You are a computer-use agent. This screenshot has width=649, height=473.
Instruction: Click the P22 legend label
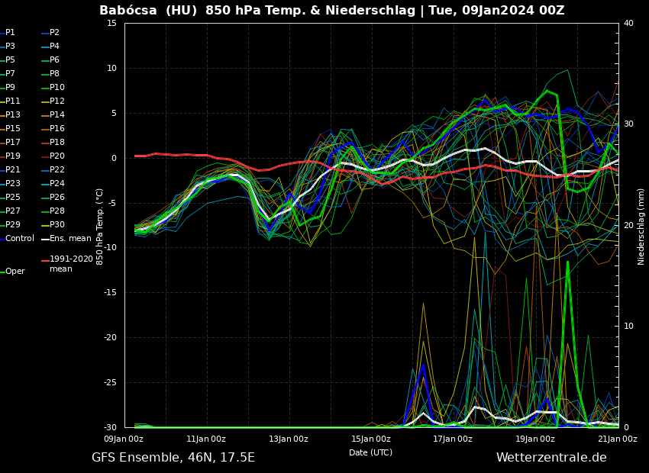(x=57, y=170)
